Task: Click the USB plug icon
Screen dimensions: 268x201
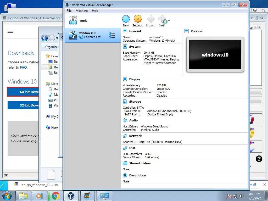Action: coord(125,148)
